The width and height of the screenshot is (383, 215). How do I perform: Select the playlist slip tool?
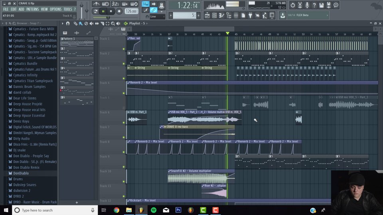(x=97, y=23)
